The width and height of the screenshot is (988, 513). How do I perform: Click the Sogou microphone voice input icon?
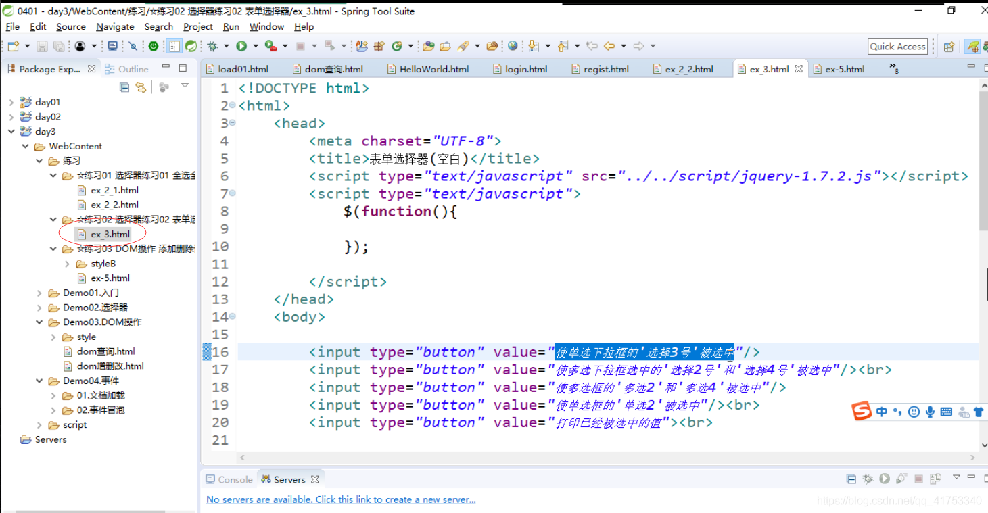coord(930,412)
